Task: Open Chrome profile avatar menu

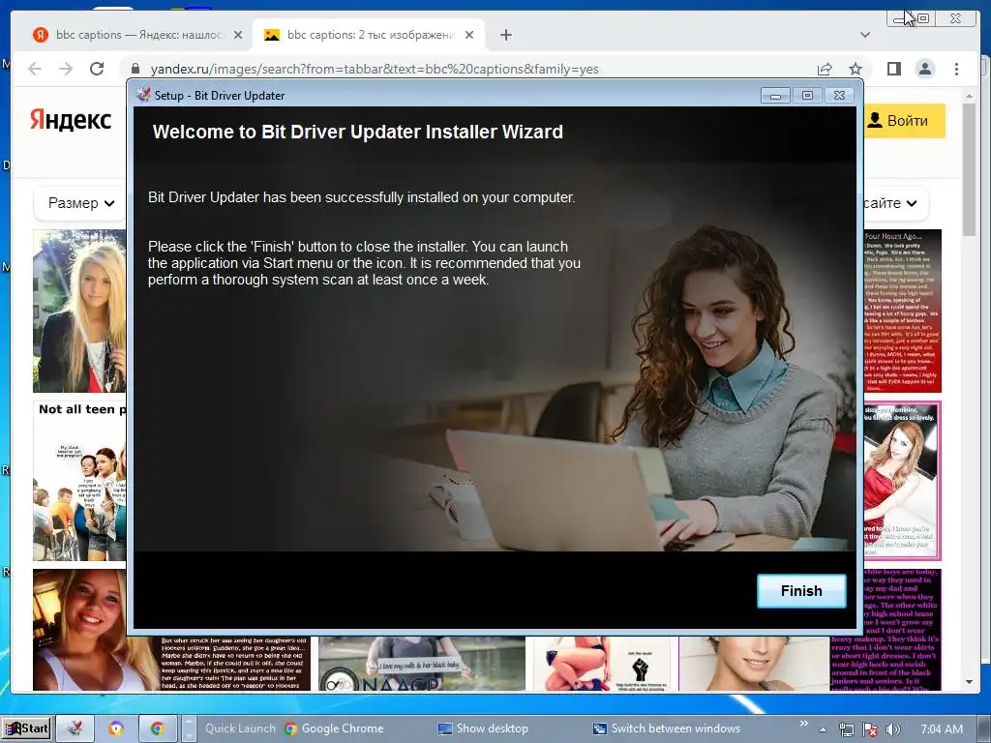Action: pos(924,69)
